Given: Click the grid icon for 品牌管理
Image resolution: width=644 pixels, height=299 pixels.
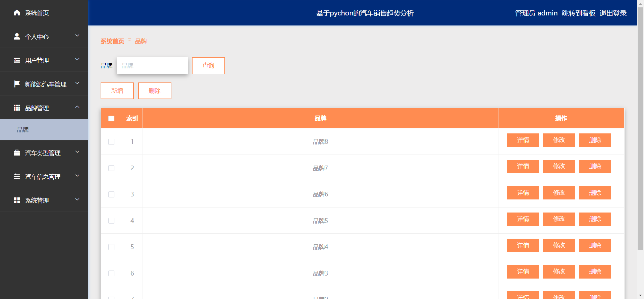Looking at the screenshot, I should point(17,108).
